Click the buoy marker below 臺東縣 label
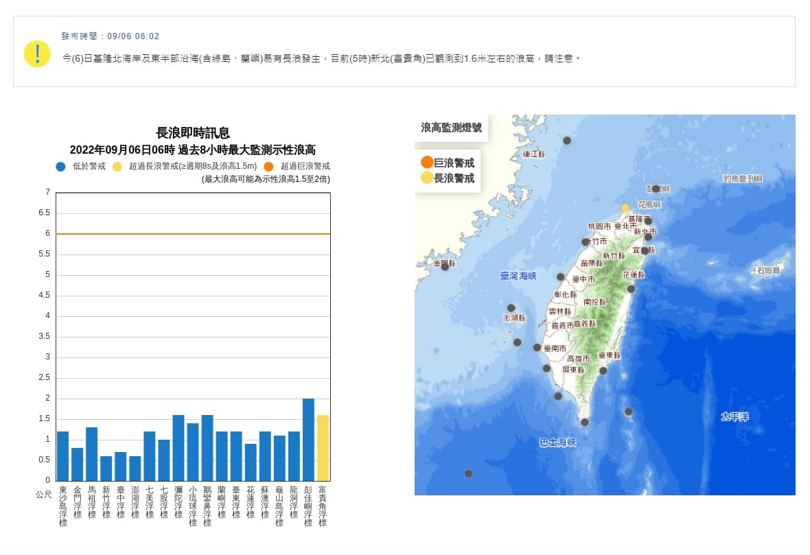Screen dimensions: 810x555 click(603, 370)
